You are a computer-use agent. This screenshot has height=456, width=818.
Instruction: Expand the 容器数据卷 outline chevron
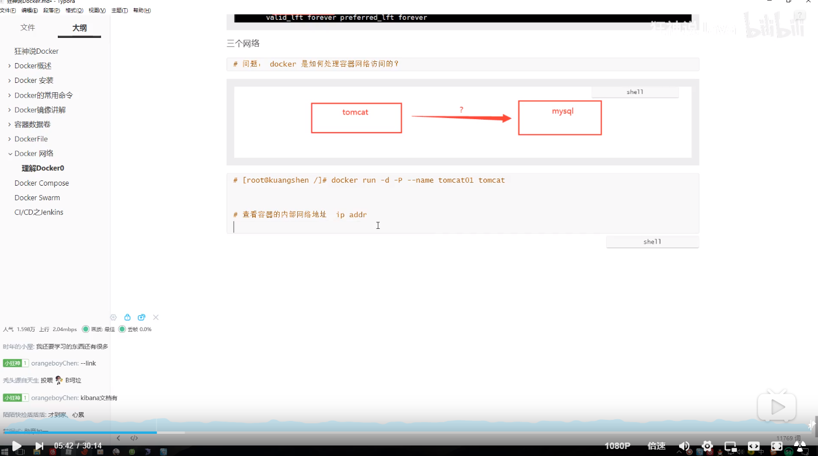(x=9, y=124)
